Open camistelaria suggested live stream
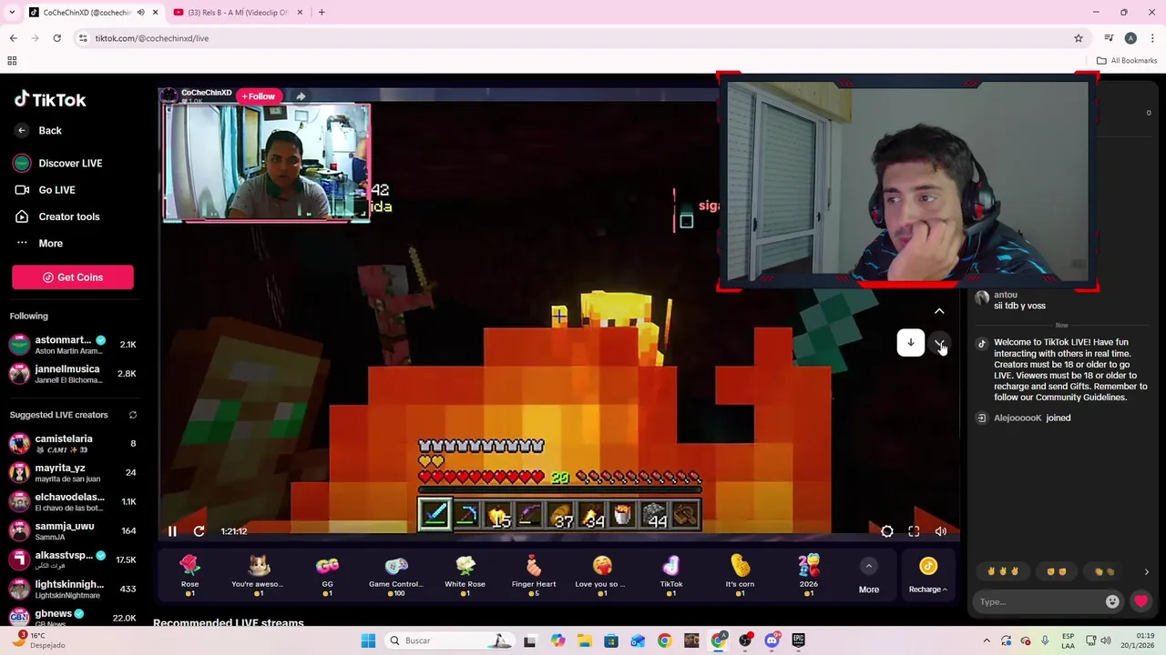Viewport: 1166px width, 655px height. (73, 444)
